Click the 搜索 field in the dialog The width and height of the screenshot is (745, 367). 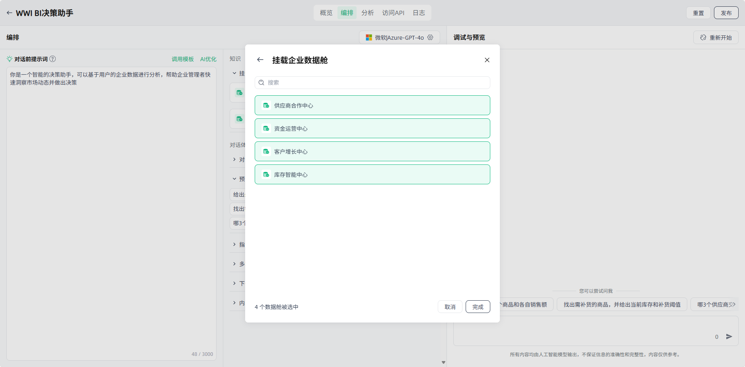[372, 83]
